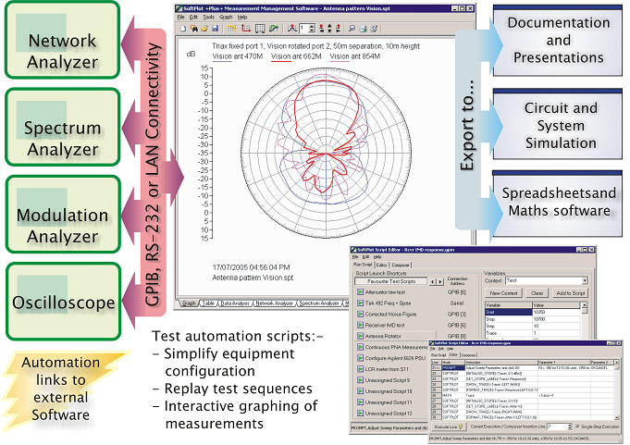The image size is (630, 445).
Task: Click the variables table scrollbar
Action: pyautogui.click(x=585, y=319)
